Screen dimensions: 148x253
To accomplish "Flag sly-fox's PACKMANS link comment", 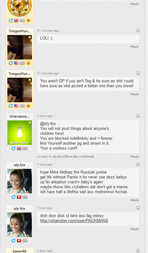I will click(x=138, y=208).
